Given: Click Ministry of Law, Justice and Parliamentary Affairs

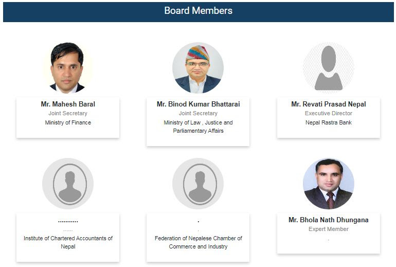Looking at the screenshot, I should click(x=198, y=127).
